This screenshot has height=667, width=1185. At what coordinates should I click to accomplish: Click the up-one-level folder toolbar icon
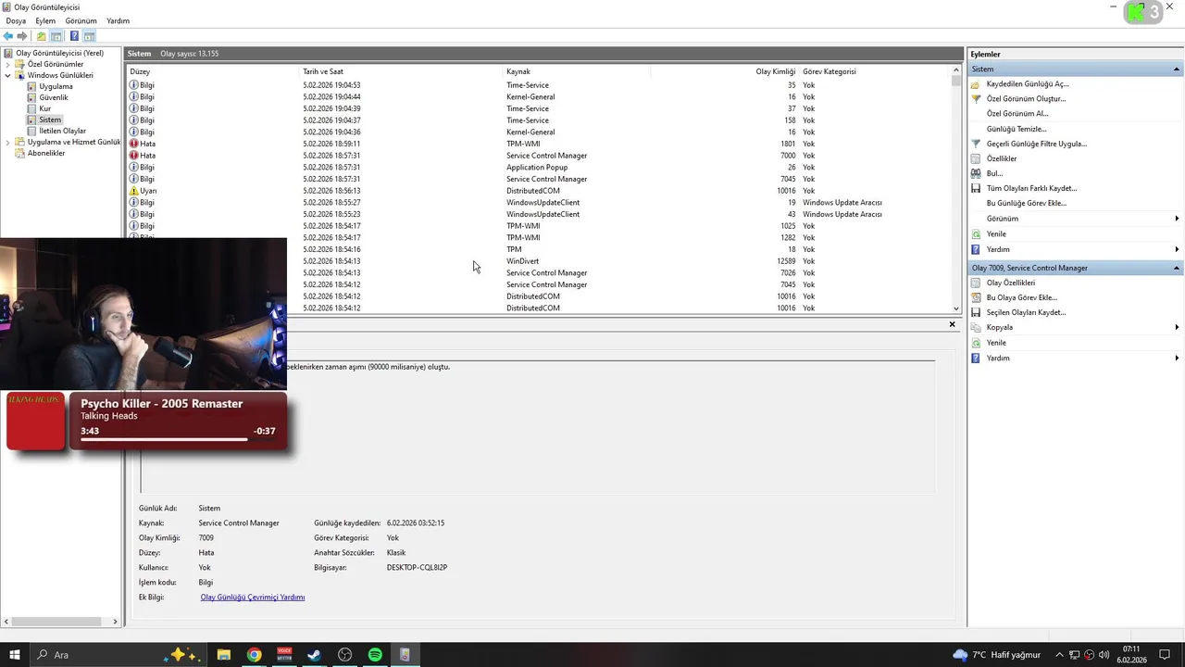pyautogui.click(x=41, y=36)
